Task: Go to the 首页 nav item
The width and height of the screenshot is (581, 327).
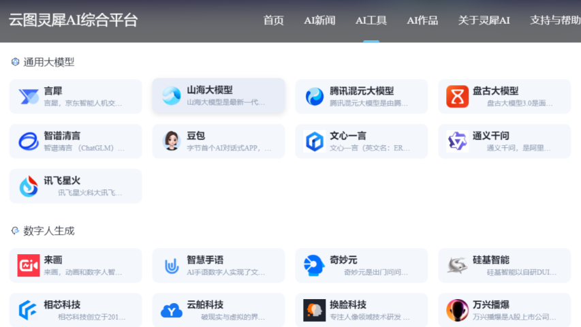Action: coord(273,20)
